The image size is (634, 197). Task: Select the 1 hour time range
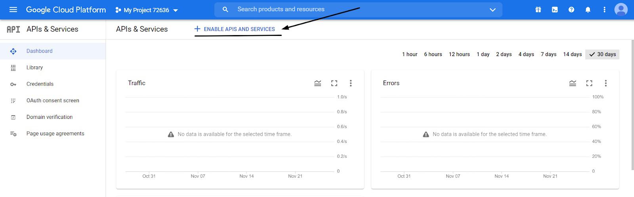410,54
